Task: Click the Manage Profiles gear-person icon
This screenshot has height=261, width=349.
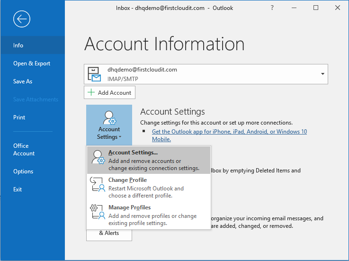Action: pyautogui.click(x=98, y=212)
